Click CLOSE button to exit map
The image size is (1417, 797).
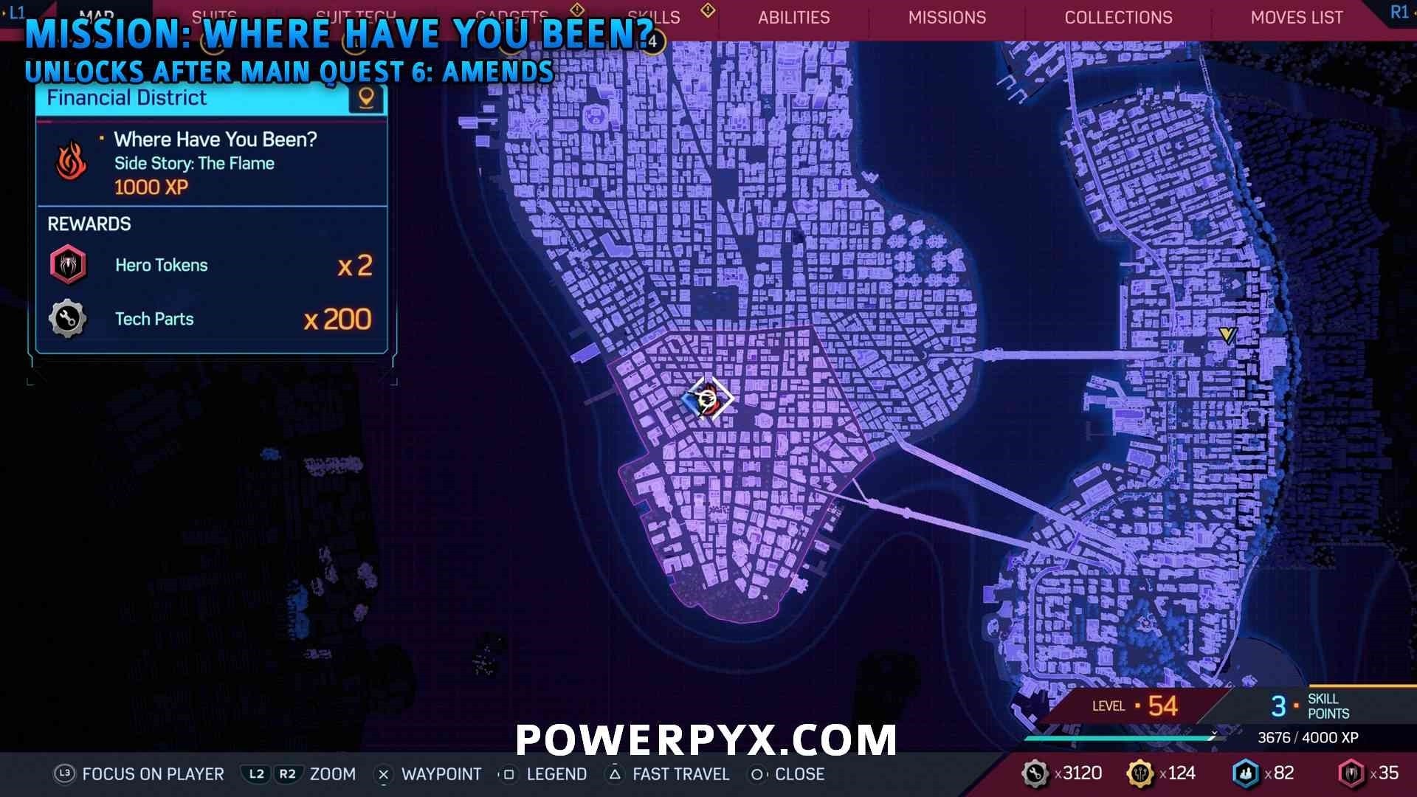[798, 773]
